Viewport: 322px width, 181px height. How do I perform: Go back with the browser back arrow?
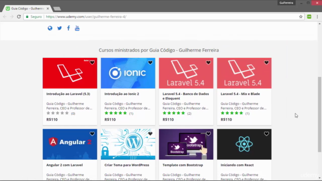5,17
